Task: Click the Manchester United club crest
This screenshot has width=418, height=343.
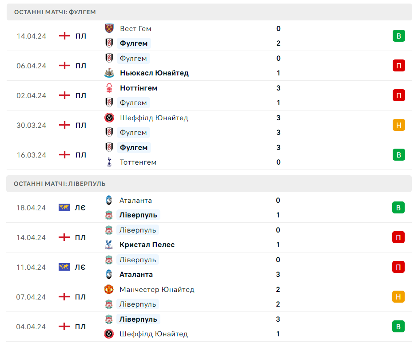Action: (x=109, y=289)
